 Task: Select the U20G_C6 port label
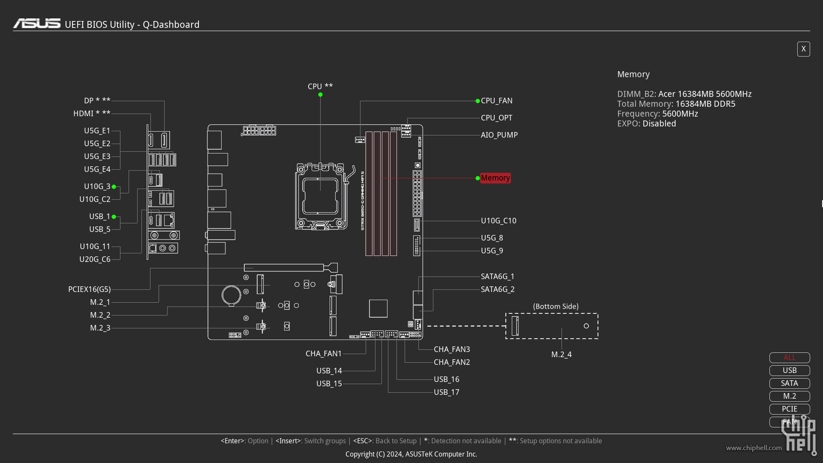[x=95, y=259]
